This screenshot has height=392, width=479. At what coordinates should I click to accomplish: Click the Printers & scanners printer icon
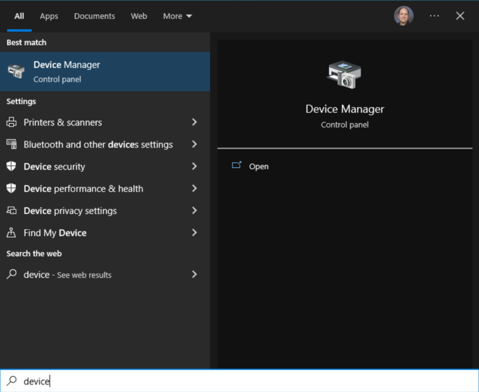(11, 122)
